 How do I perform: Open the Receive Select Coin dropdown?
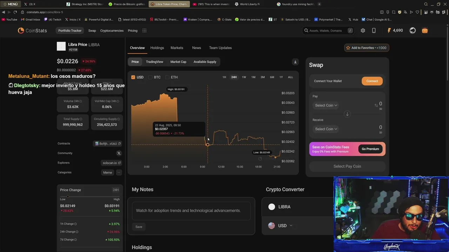tap(326, 129)
